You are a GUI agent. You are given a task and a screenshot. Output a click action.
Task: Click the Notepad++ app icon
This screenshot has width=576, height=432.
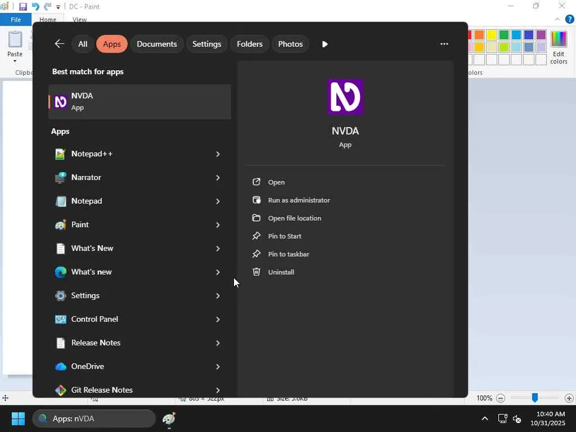click(x=61, y=154)
